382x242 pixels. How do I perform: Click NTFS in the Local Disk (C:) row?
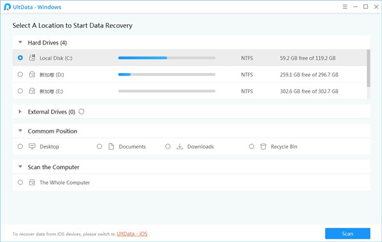coord(247,58)
